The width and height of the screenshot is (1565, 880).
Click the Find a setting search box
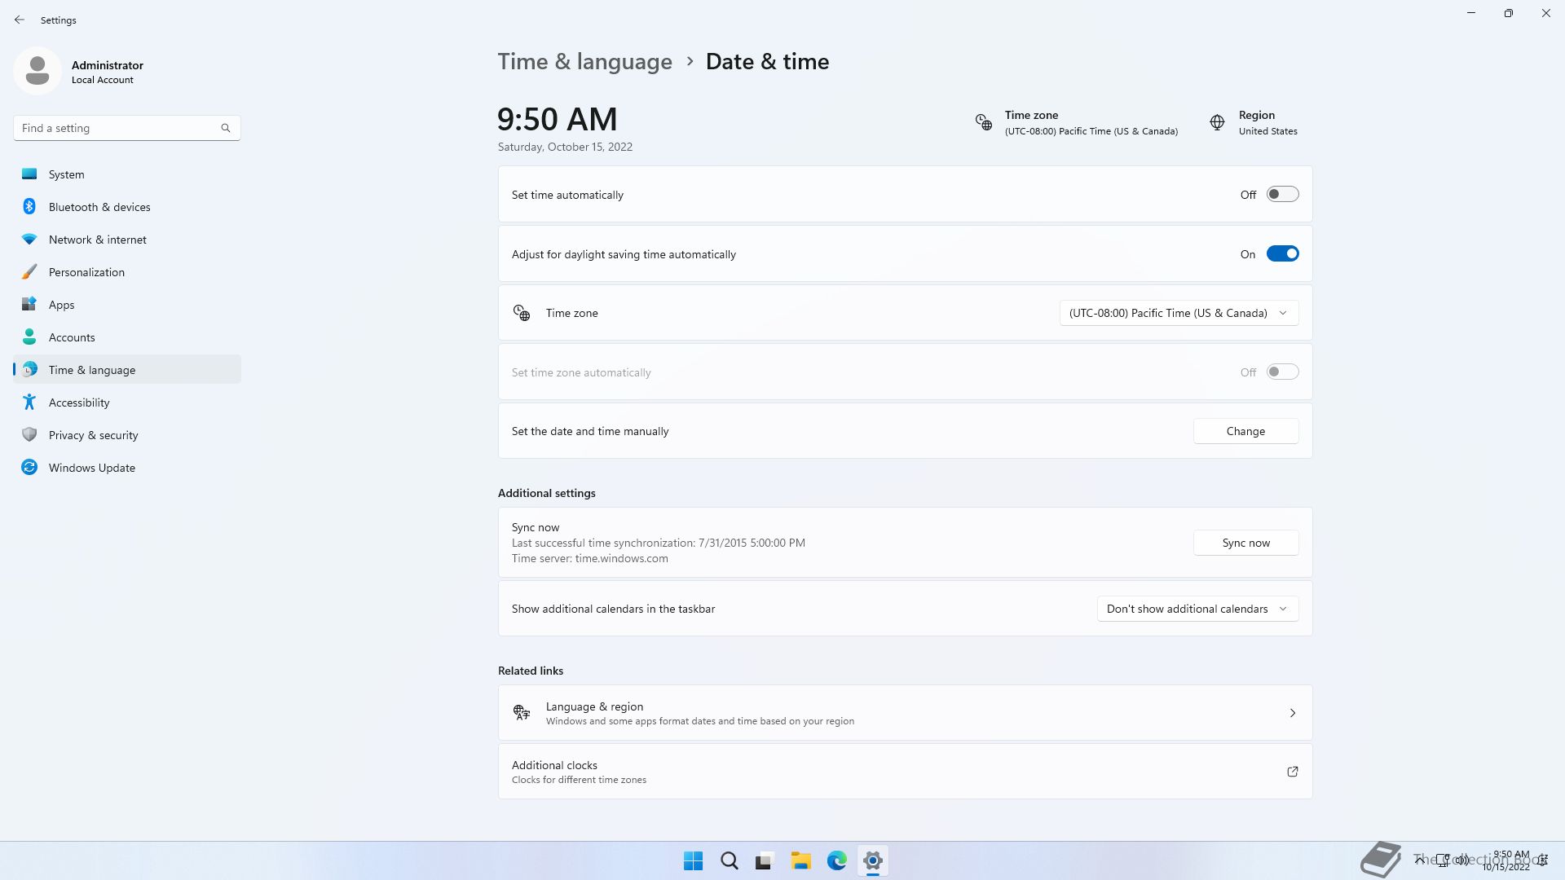[x=118, y=128]
